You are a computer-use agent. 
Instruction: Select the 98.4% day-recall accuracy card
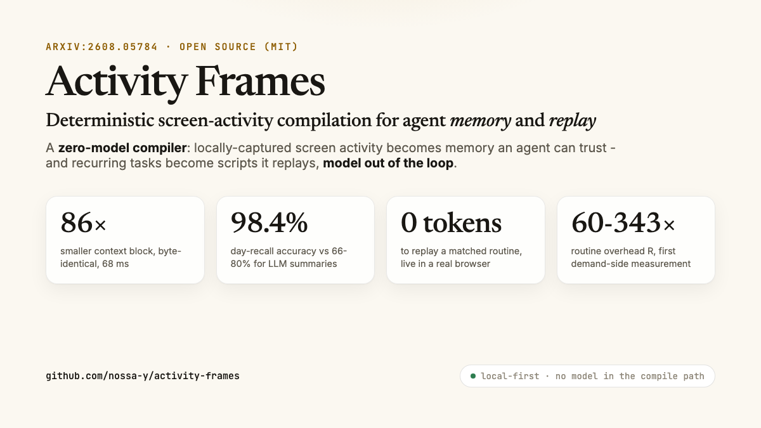click(296, 240)
